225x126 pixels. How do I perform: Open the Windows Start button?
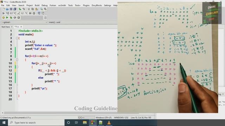pyautogui.click(x=4, y=122)
